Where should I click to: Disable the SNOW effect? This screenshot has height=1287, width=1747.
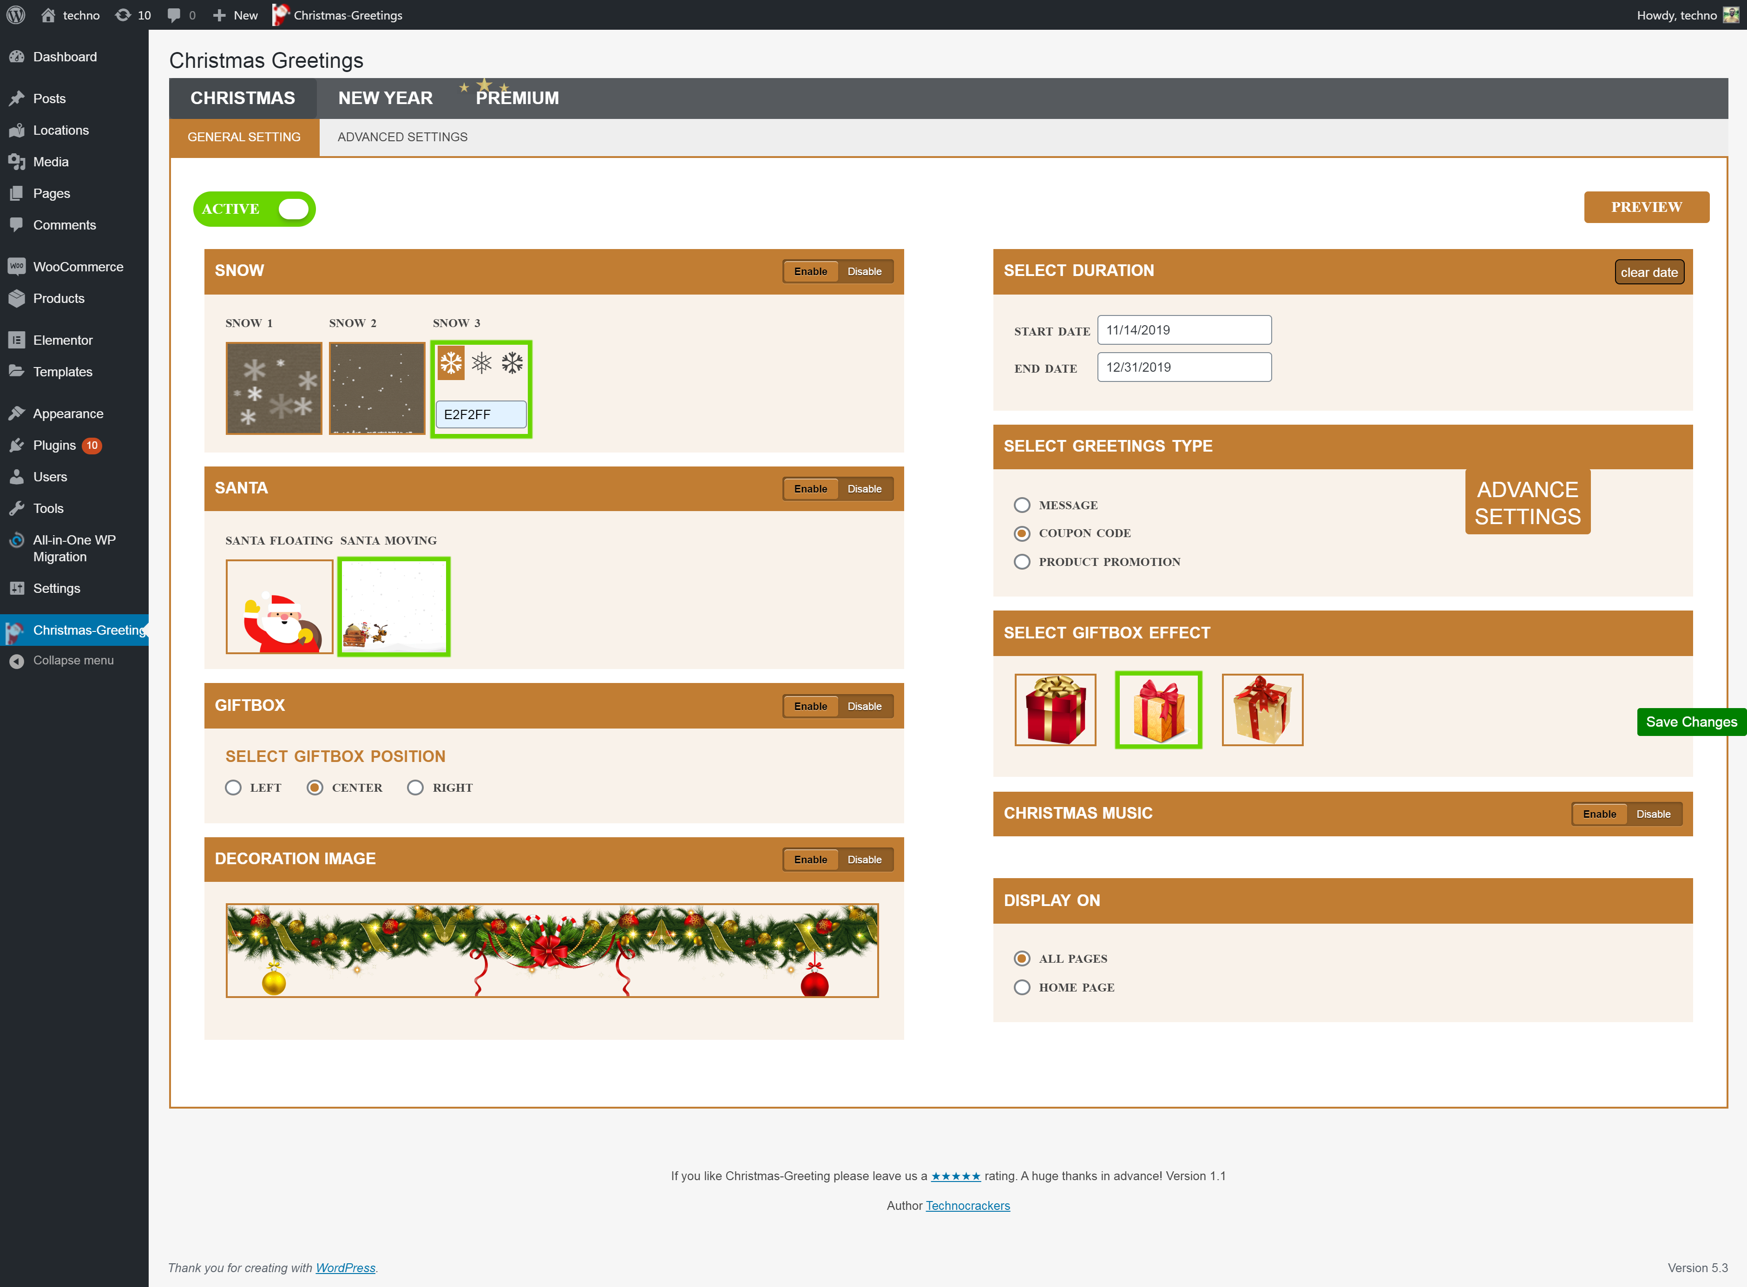coord(865,271)
